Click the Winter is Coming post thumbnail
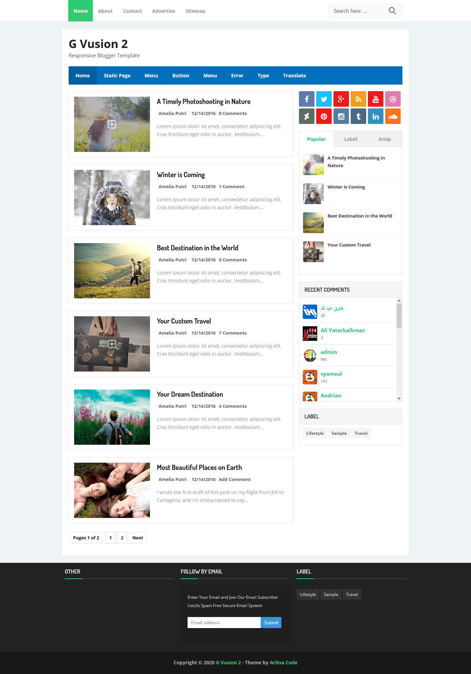 (112, 198)
